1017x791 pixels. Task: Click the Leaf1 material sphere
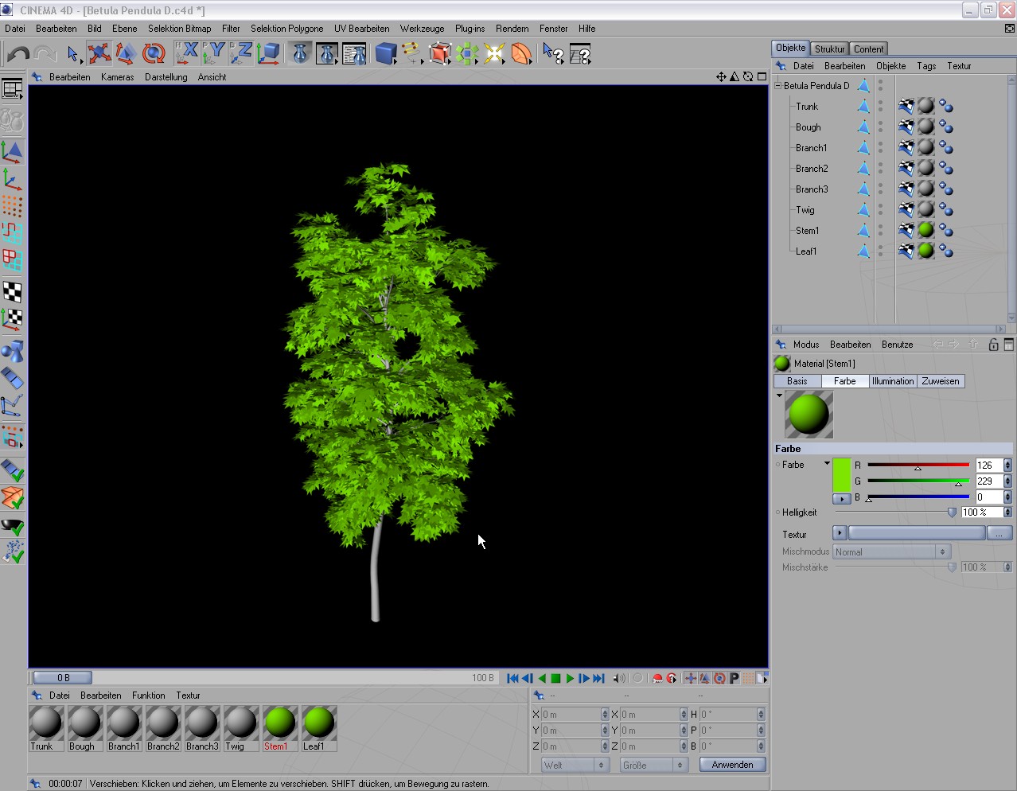319,723
